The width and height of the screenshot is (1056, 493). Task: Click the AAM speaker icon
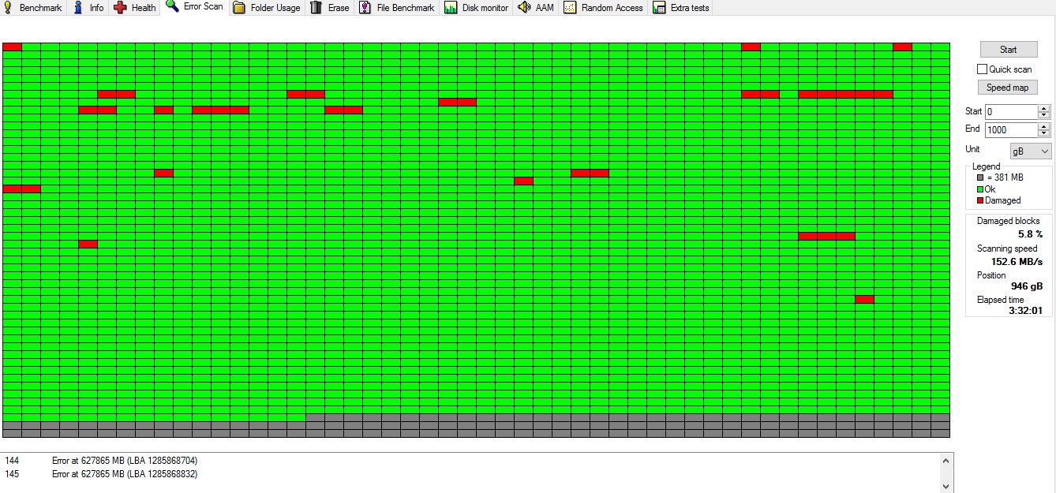[x=524, y=8]
